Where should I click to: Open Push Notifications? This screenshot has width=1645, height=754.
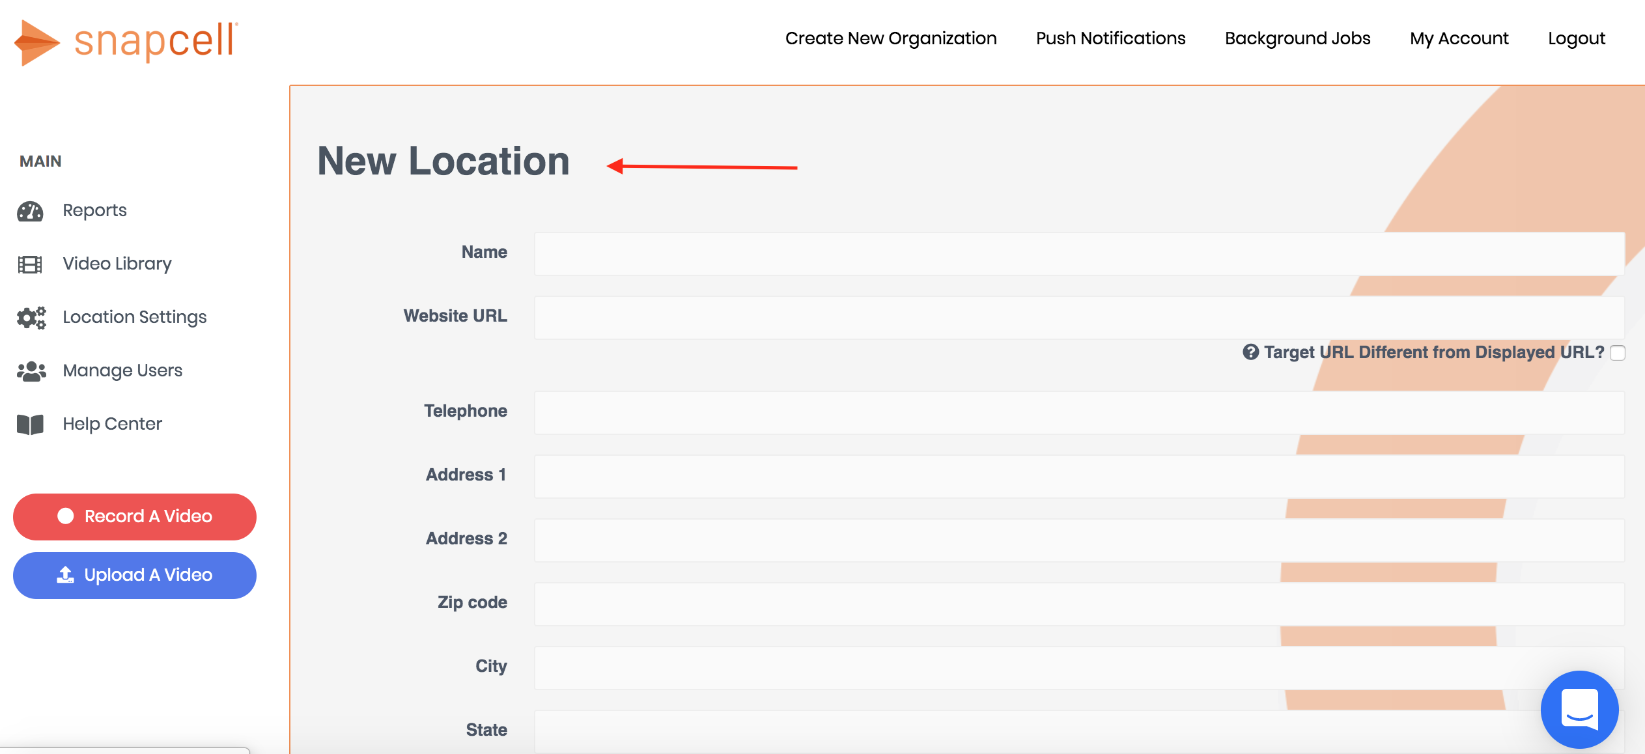[x=1110, y=38]
